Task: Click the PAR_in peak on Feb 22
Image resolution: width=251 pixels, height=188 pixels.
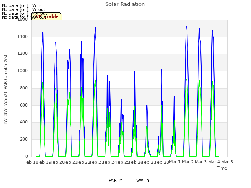Action: (x=95, y=27)
